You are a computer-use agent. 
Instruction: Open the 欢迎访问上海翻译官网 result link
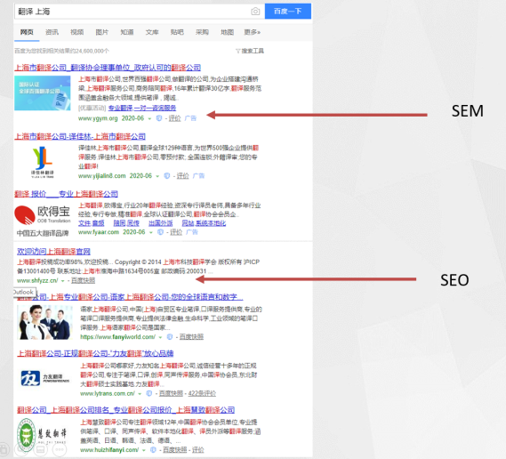[x=53, y=252]
